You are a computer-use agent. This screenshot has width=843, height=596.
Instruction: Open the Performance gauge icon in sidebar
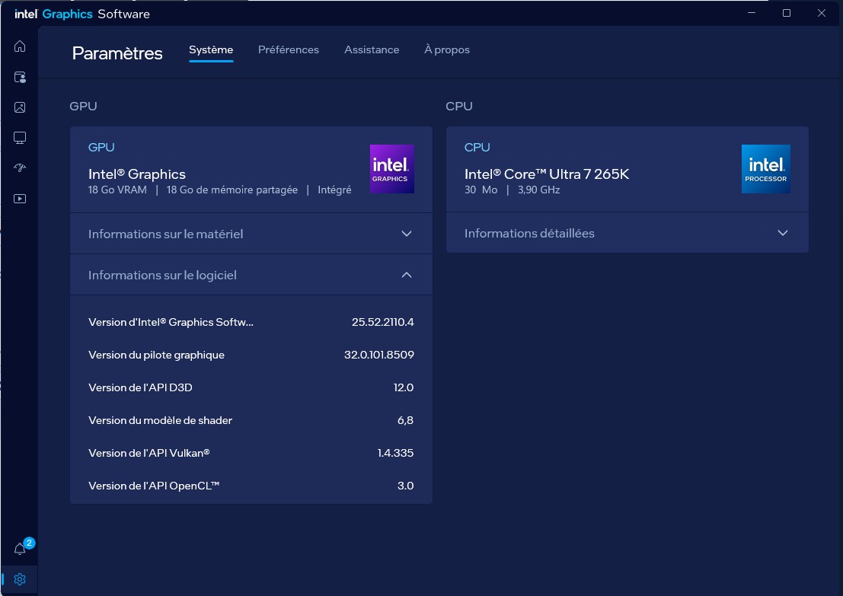[20, 168]
